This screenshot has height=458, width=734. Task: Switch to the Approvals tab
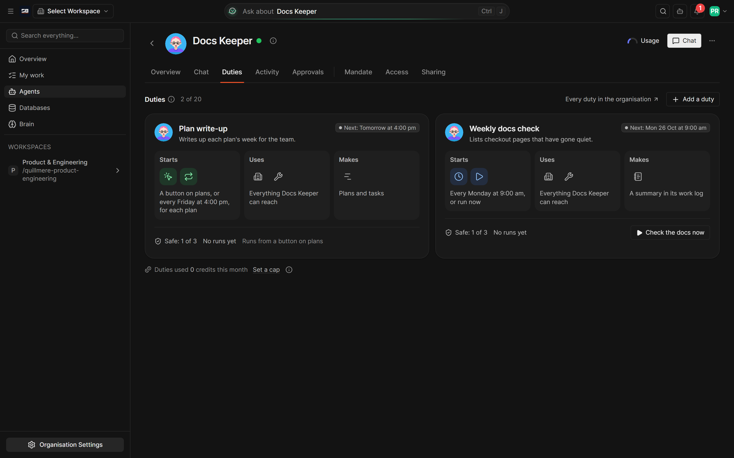308,72
